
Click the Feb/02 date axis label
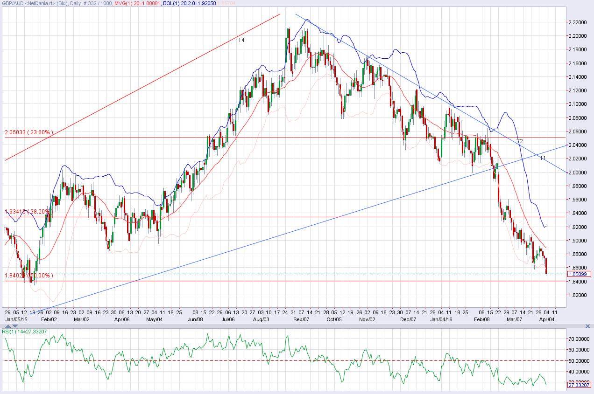pos(49,319)
